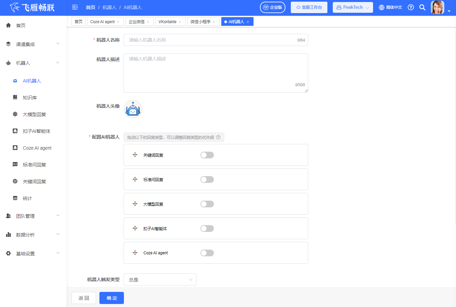
Task: Turn on the 大模型回复 switch
Action: [x=207, y=204]
